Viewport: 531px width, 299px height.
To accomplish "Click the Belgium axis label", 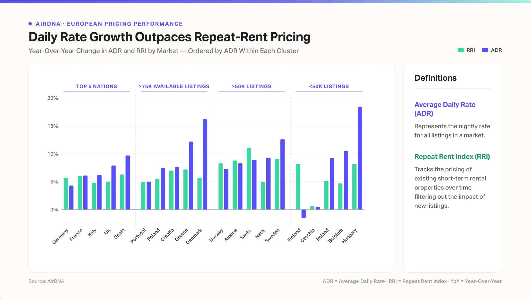I will (335, 235).
